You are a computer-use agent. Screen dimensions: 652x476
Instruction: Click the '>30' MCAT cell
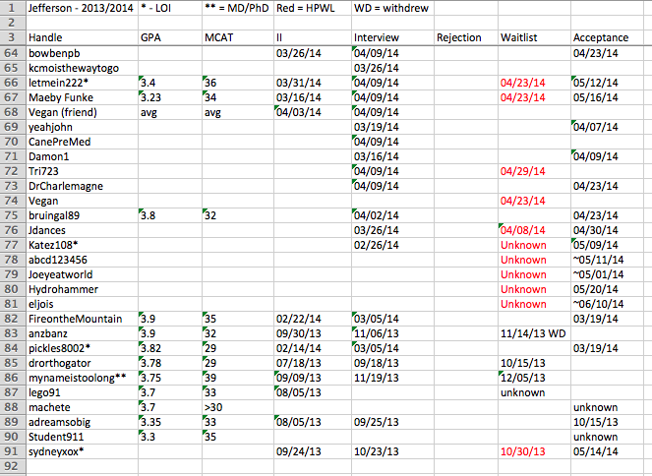point(238,407)
